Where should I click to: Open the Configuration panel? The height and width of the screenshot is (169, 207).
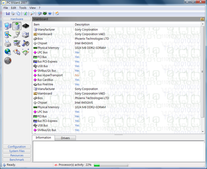[x=17, y=147]
